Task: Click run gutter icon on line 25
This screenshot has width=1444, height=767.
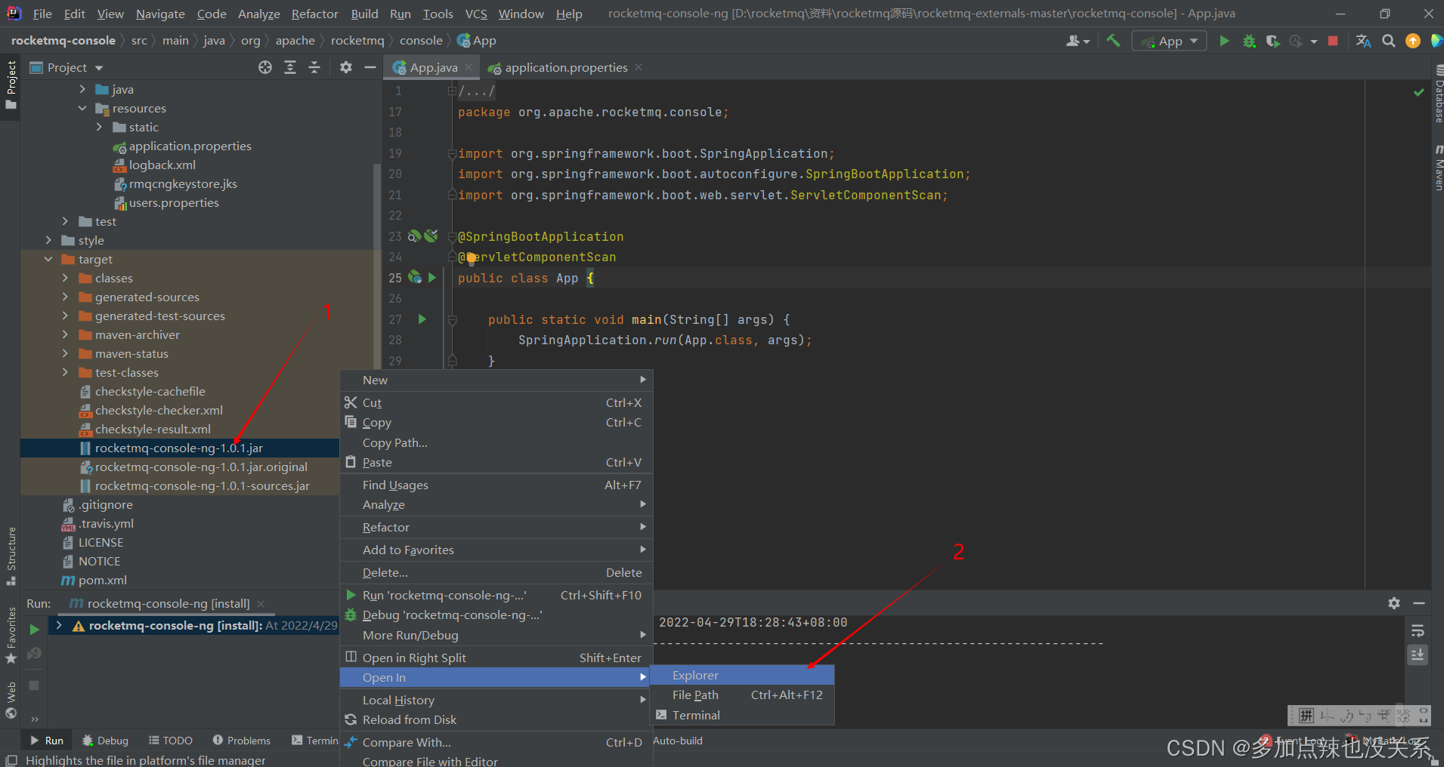Action: click(x=432, y=278)
